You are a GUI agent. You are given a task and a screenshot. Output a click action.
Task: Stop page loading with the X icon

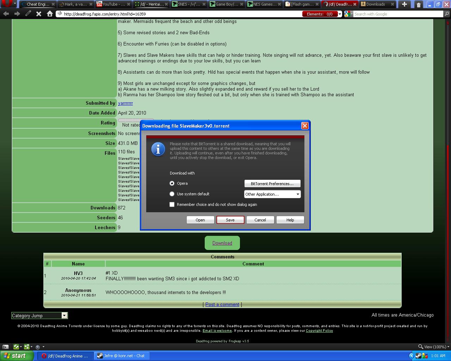pyautogui.click(x=39, y=14)
